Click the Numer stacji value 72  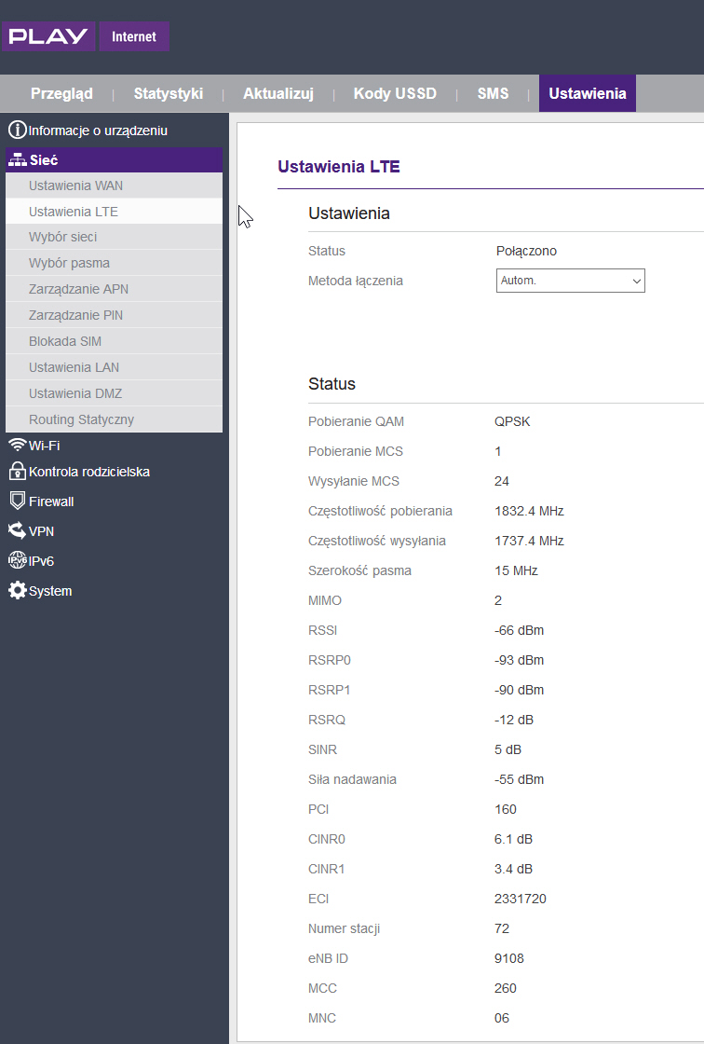pos(502,928)
